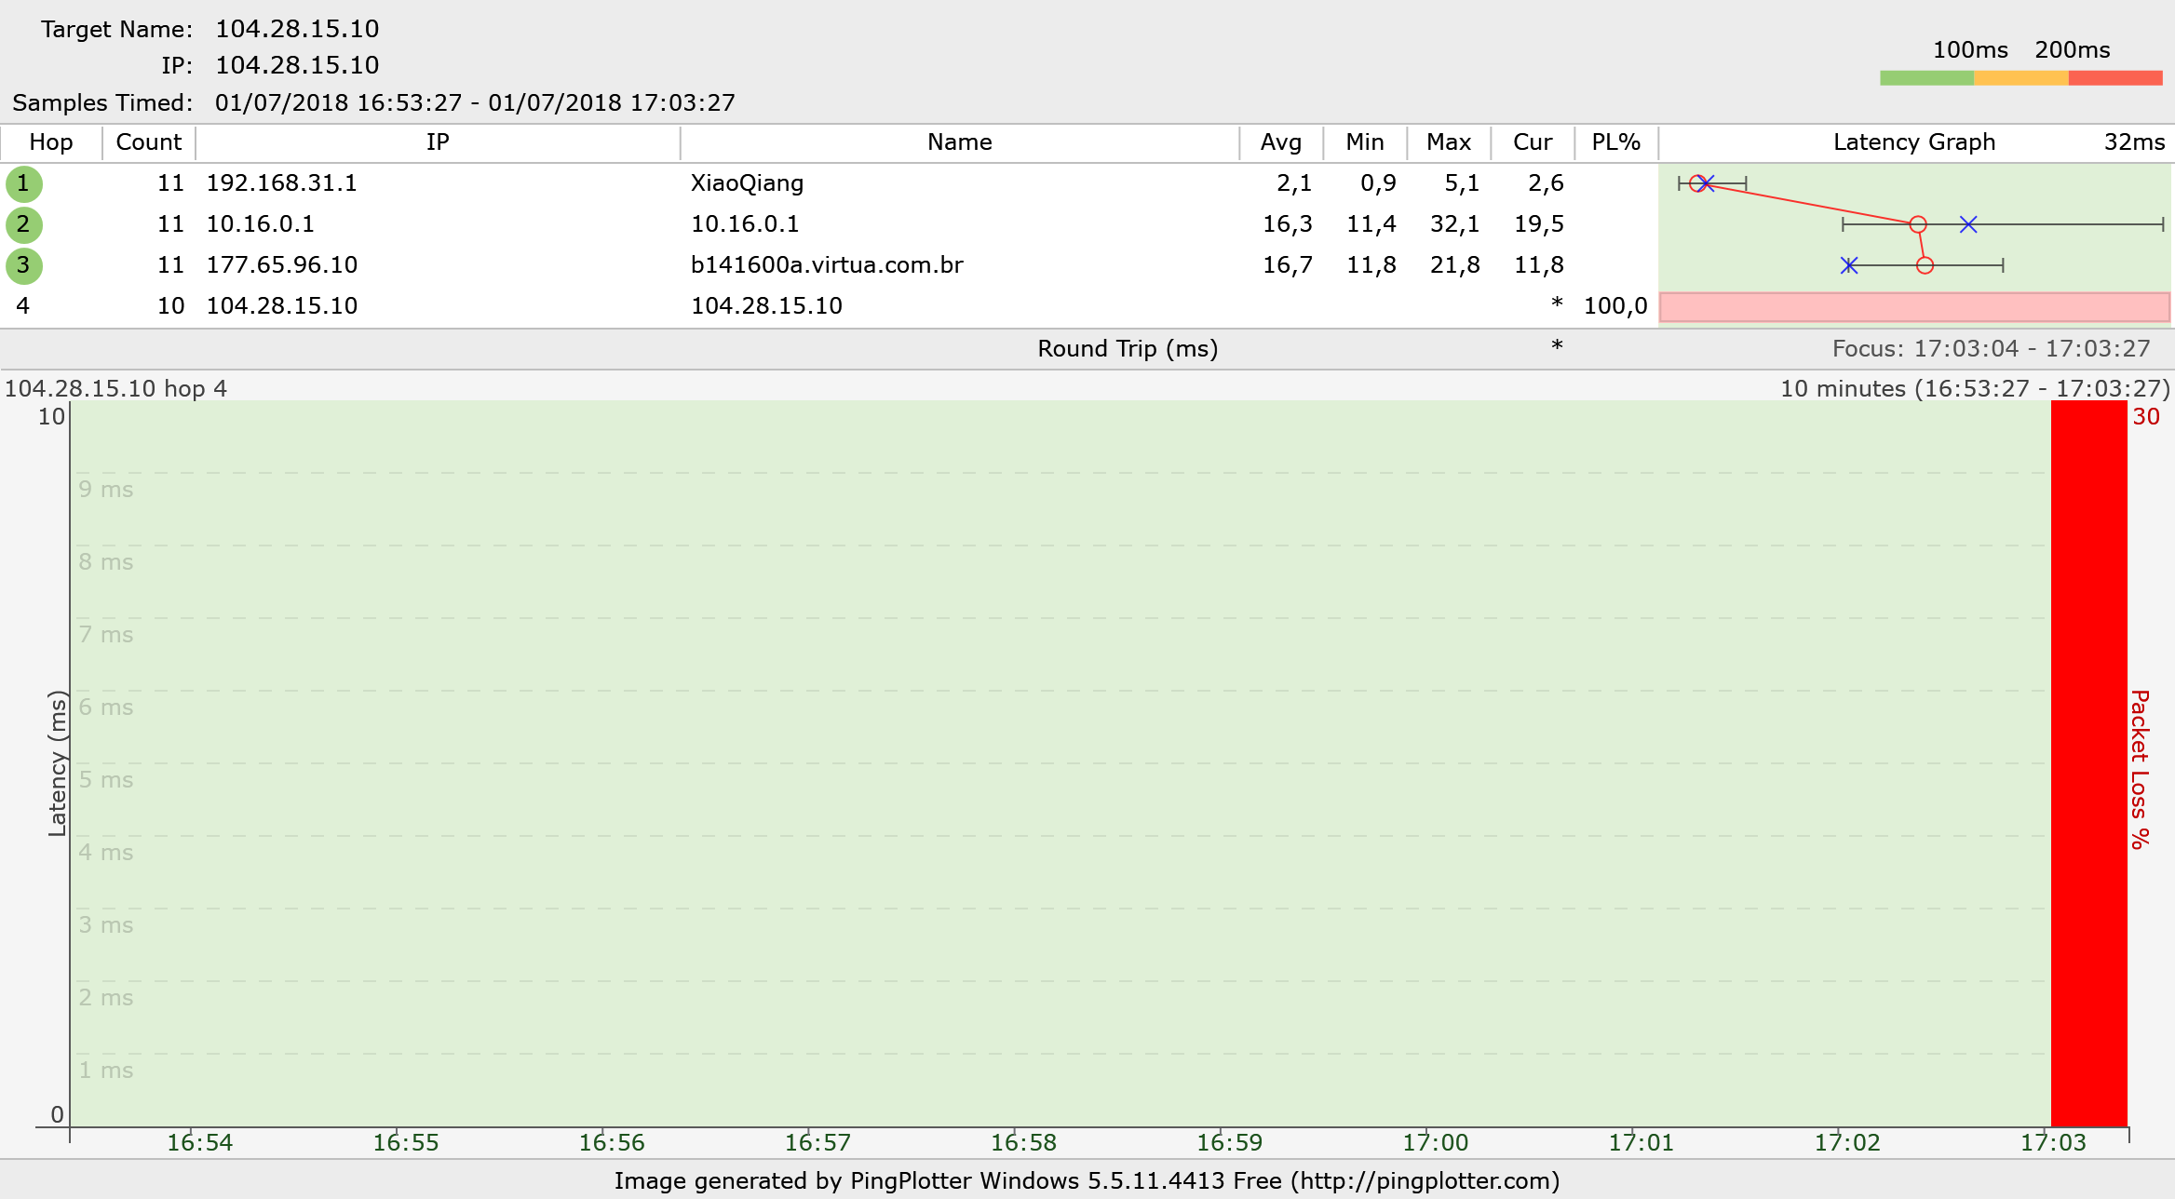The image size is (2175, 1199).
Task: Click the Max column header
Action: (x=1449, y=142)
